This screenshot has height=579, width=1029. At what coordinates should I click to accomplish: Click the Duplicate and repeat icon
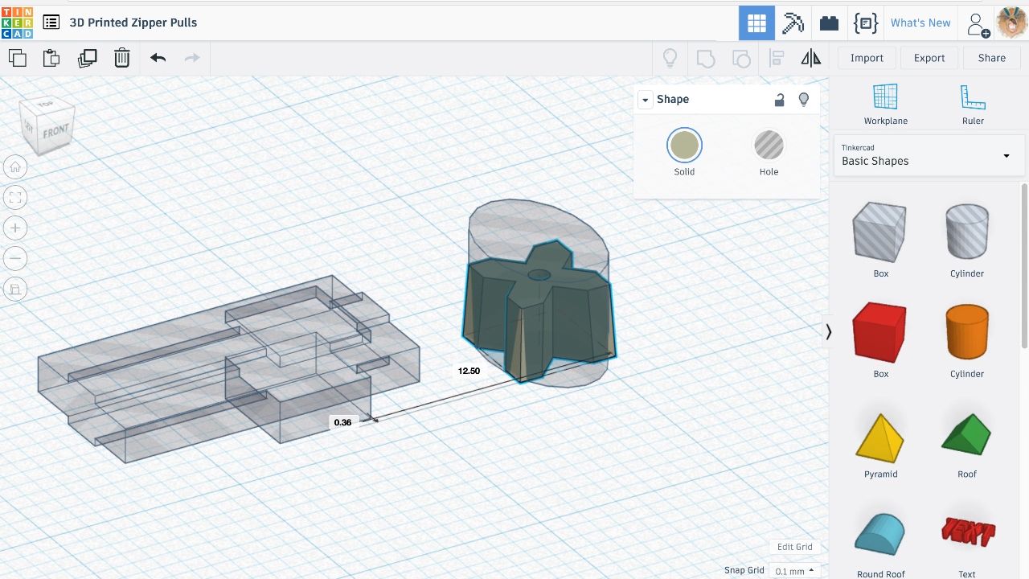click(x=87, y=57)
